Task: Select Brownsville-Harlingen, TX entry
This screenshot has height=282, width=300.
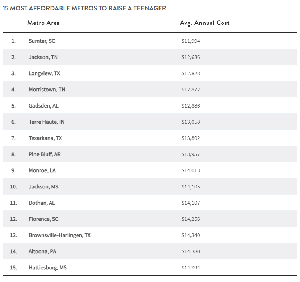Action: click(x=60, y=235)
